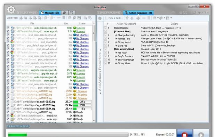
Task: Uncheck the u_ex110925.log file checkbox
Action: pyautogui.click(x=8, y=112)
